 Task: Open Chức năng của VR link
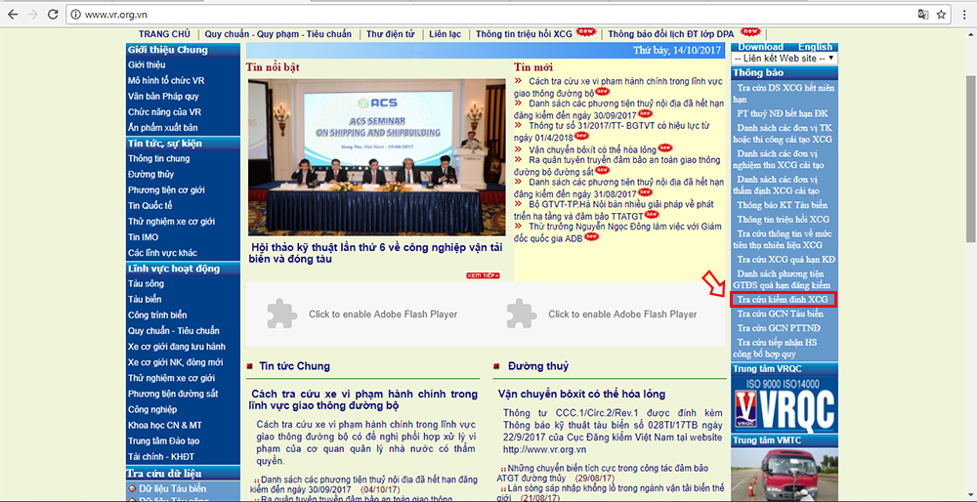pos(164,112)
